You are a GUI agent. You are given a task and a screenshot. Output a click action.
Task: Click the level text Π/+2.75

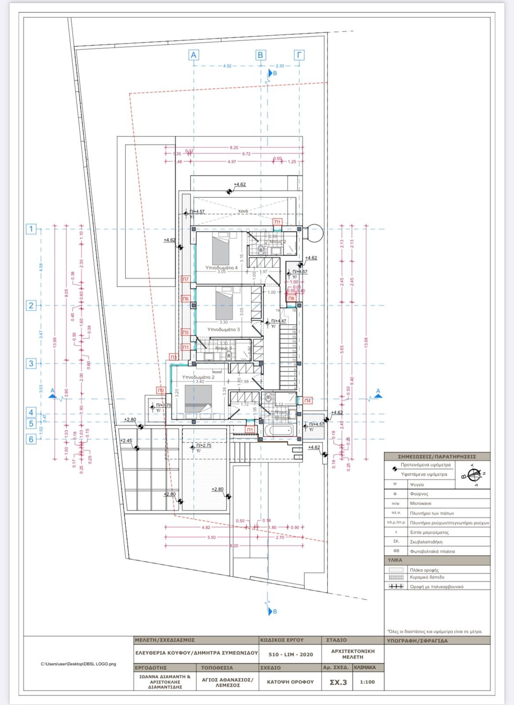pyautogui.click(x=204, y=445)
